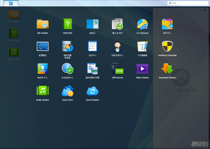
Task: Open File Station from the app menu
Action: [x=42, y=24]
